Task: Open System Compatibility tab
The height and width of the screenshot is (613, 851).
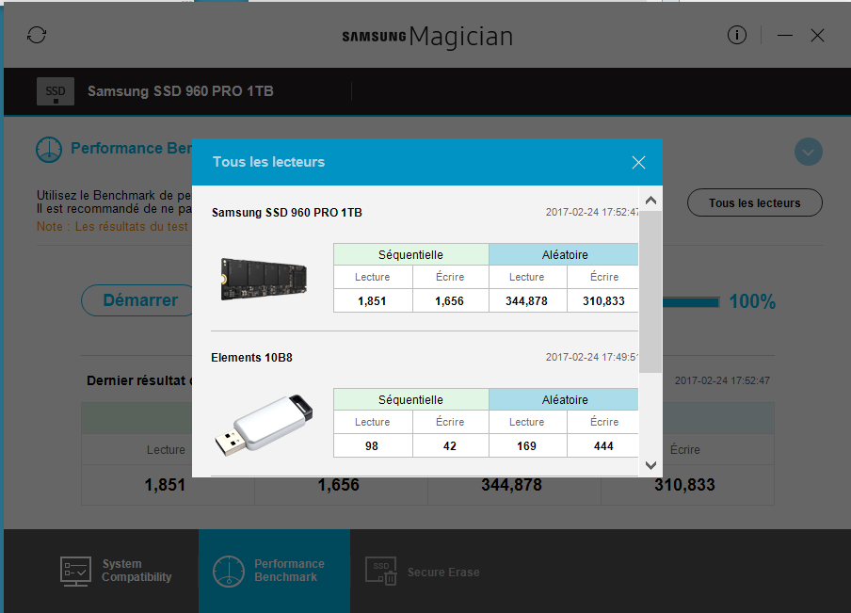Action: pos(116,572)
